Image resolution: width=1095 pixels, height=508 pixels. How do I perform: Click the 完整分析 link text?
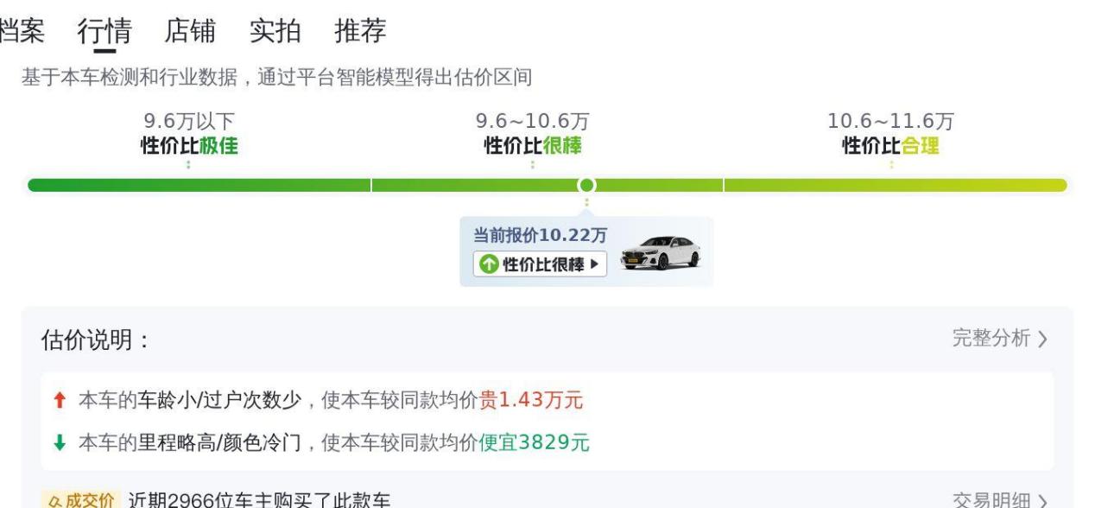pos(991,339)
